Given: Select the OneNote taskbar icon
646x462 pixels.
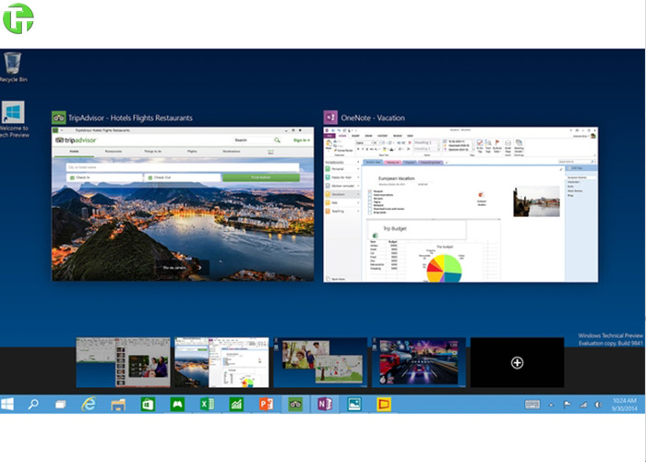Looking at the screenshot, I should tap(324, 404).
